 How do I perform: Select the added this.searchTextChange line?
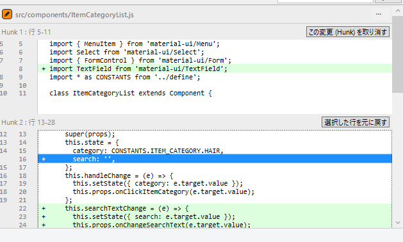[215, 208]
